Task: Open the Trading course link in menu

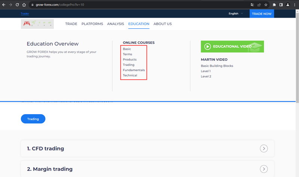Action: tap(129, 65)
